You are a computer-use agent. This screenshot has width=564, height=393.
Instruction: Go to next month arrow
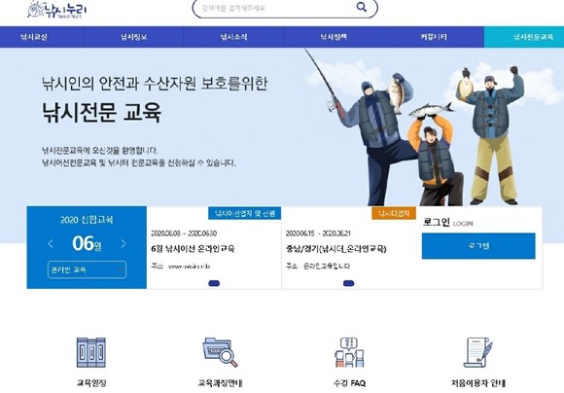(x=123, y=243)
